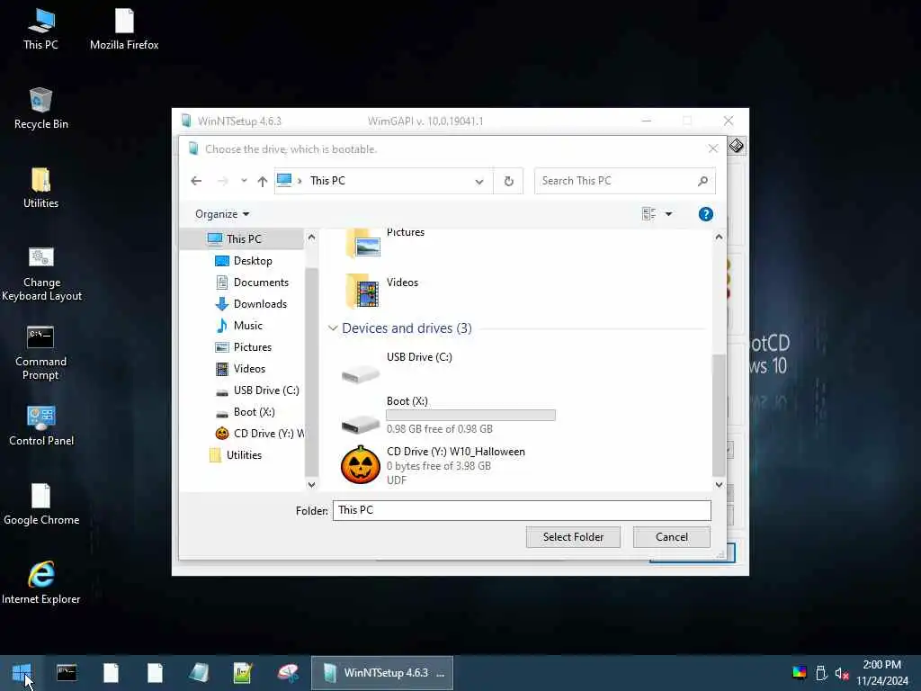Select Downloads in the navigation pane
The height and width of the screenshot is (691, 921).
(260, 304)
